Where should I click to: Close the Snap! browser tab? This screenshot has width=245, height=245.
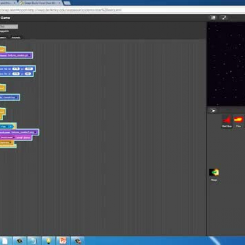[60, 3]
